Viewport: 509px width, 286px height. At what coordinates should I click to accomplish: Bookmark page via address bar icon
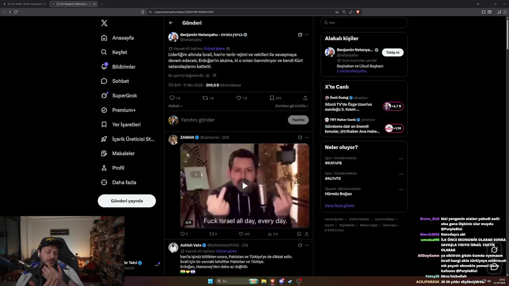click(142, 12)
